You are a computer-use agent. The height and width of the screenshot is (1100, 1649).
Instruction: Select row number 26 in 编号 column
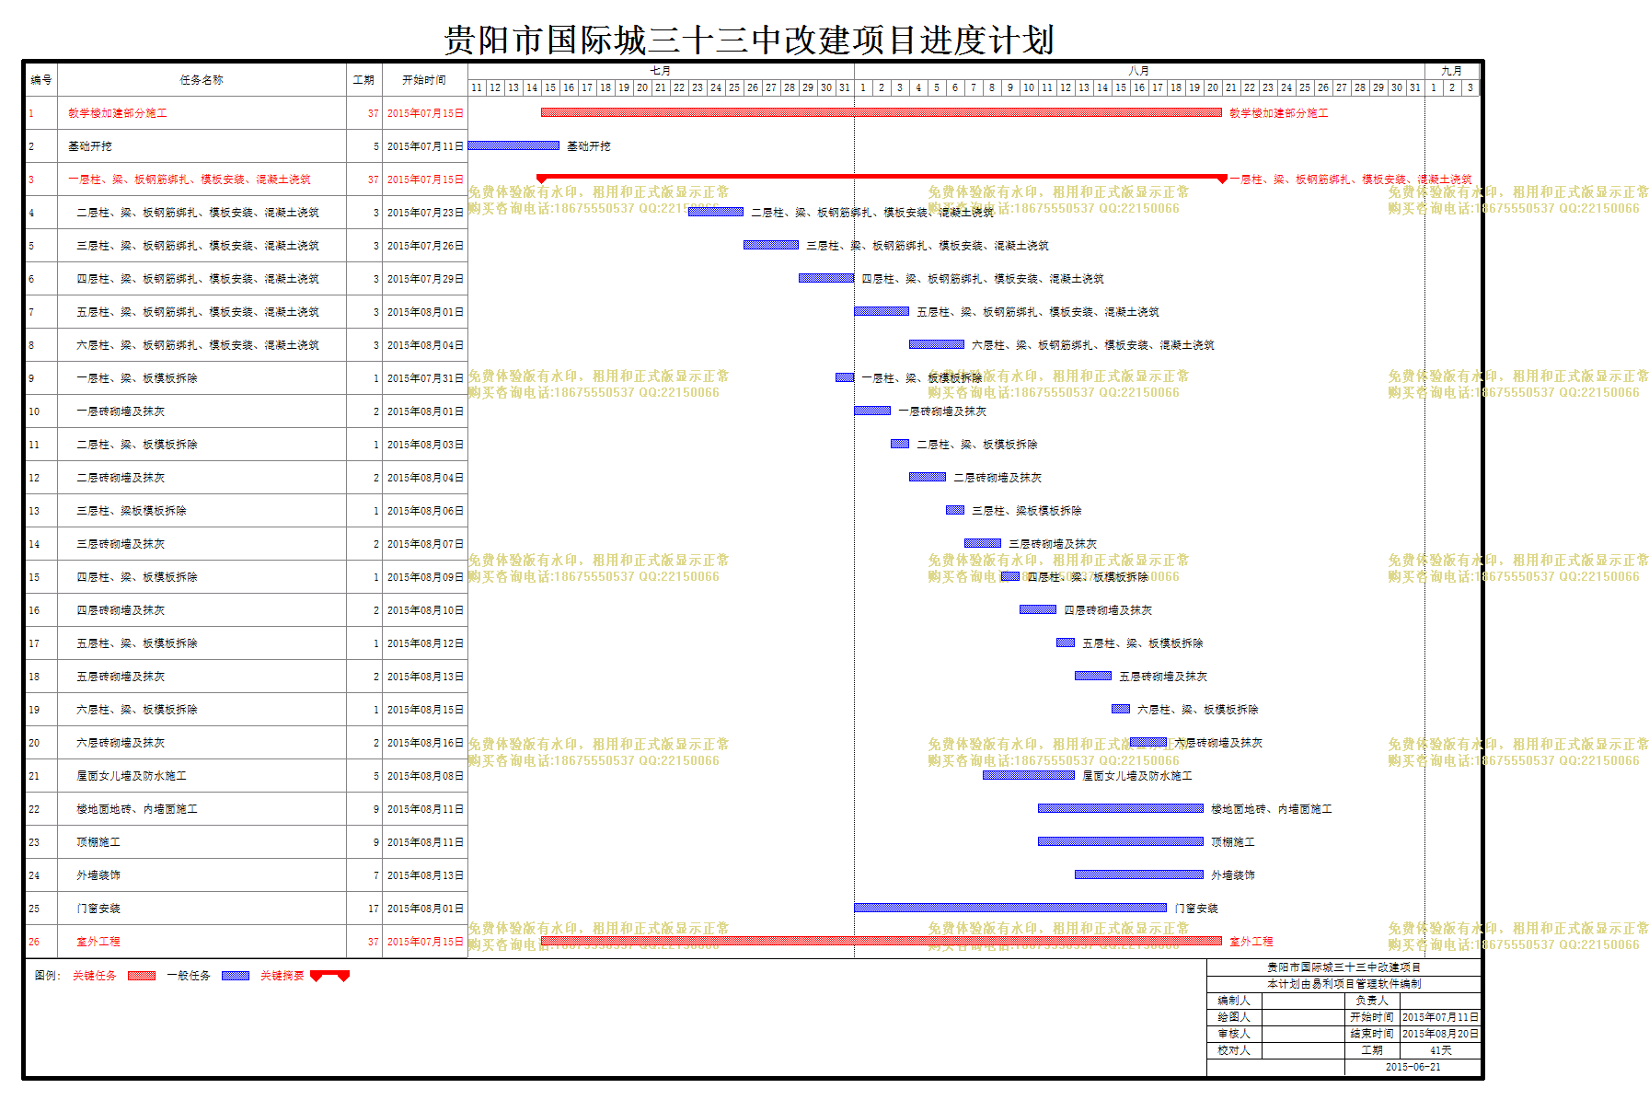pos(34,942)
